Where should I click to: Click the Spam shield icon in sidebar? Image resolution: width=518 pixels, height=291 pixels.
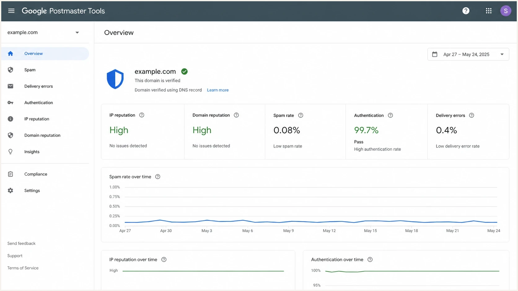coord(11,70)
